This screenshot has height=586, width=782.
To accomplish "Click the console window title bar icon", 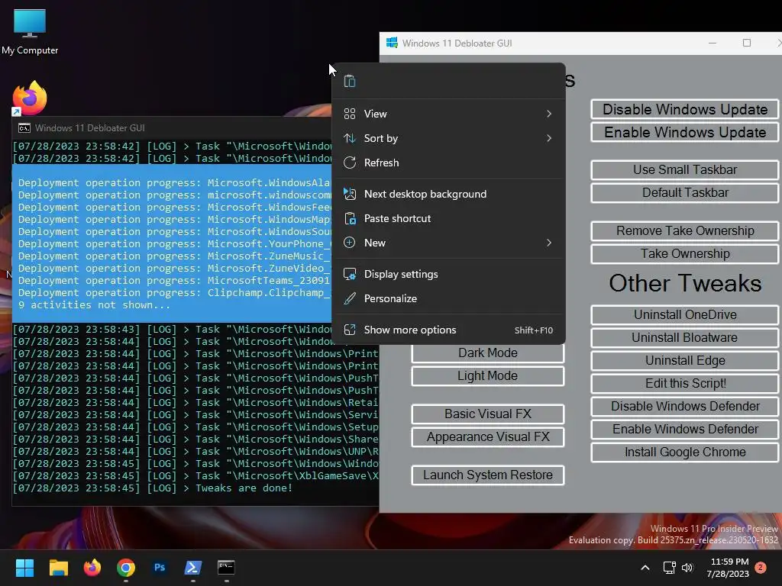I will pyautogui.click(x=24, y=128).
